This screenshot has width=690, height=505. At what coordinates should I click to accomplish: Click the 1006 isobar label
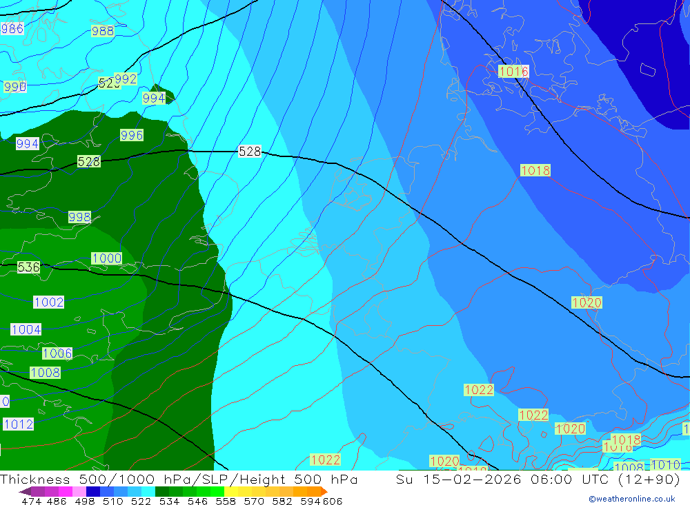pyautogui.click(x=57, y=353)
